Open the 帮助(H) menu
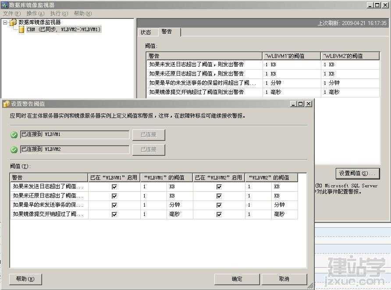The image size is (391, 290). [x=83, y=14]
